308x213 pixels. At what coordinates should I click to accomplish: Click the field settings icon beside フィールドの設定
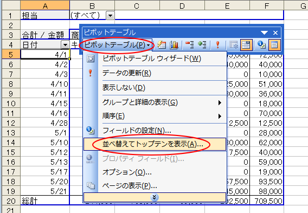tap(91, 130)
